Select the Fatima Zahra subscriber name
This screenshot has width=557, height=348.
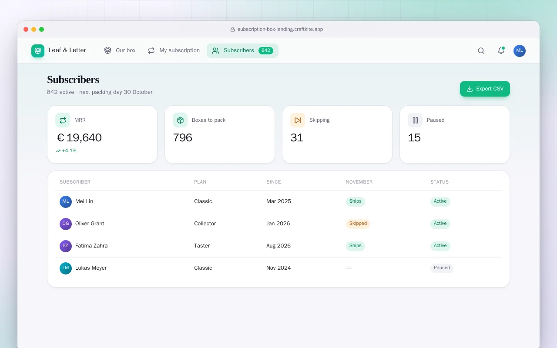[x=91, y=246]
